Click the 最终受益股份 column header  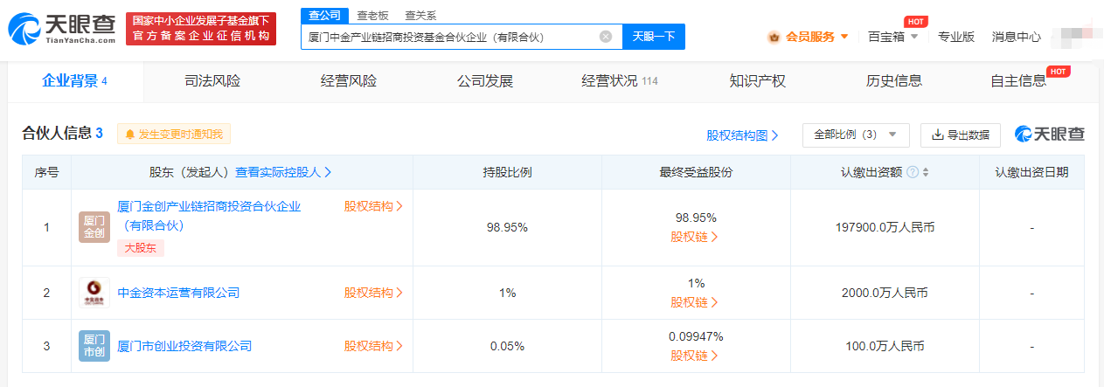coord(696,172)
